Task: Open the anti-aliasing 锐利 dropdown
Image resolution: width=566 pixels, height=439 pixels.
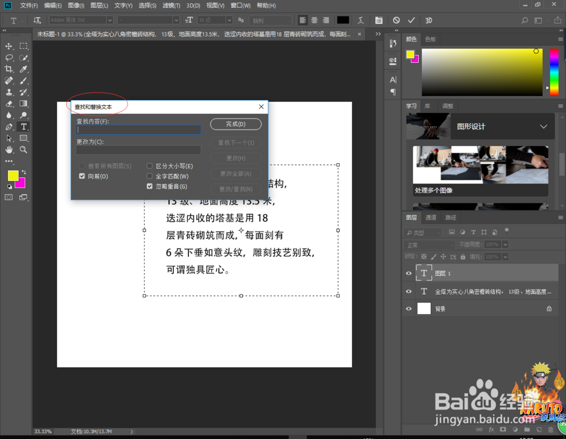Action: pyautogui.click(x=271, y=20)
